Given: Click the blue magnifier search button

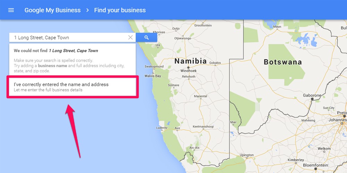Looking at the screenshot, I should point(146,37).
